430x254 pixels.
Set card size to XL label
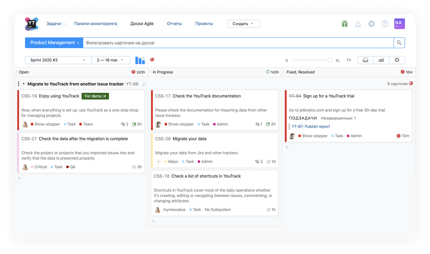pos(338,61)
